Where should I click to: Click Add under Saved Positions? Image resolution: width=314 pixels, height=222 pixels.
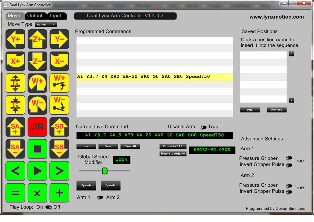(250, 110)
